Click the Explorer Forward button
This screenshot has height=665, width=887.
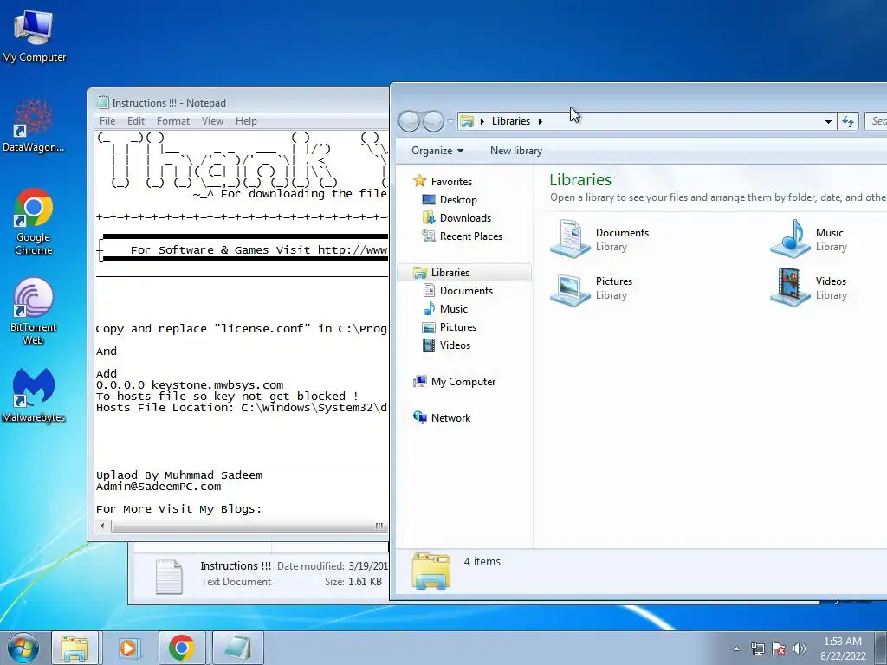[433, 121]
